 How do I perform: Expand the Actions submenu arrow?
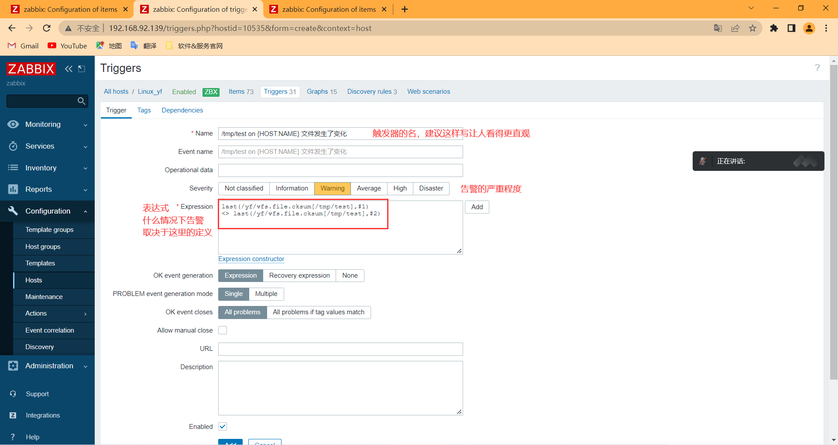tap(86, 314)
